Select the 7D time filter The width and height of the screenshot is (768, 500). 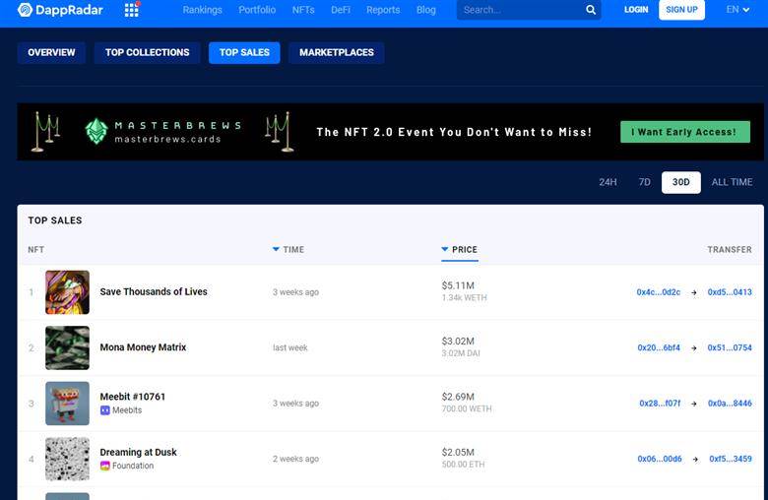tap(645, 182)
